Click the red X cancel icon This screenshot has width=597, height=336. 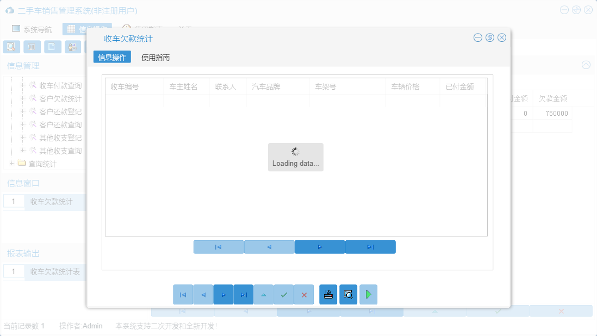304,294
